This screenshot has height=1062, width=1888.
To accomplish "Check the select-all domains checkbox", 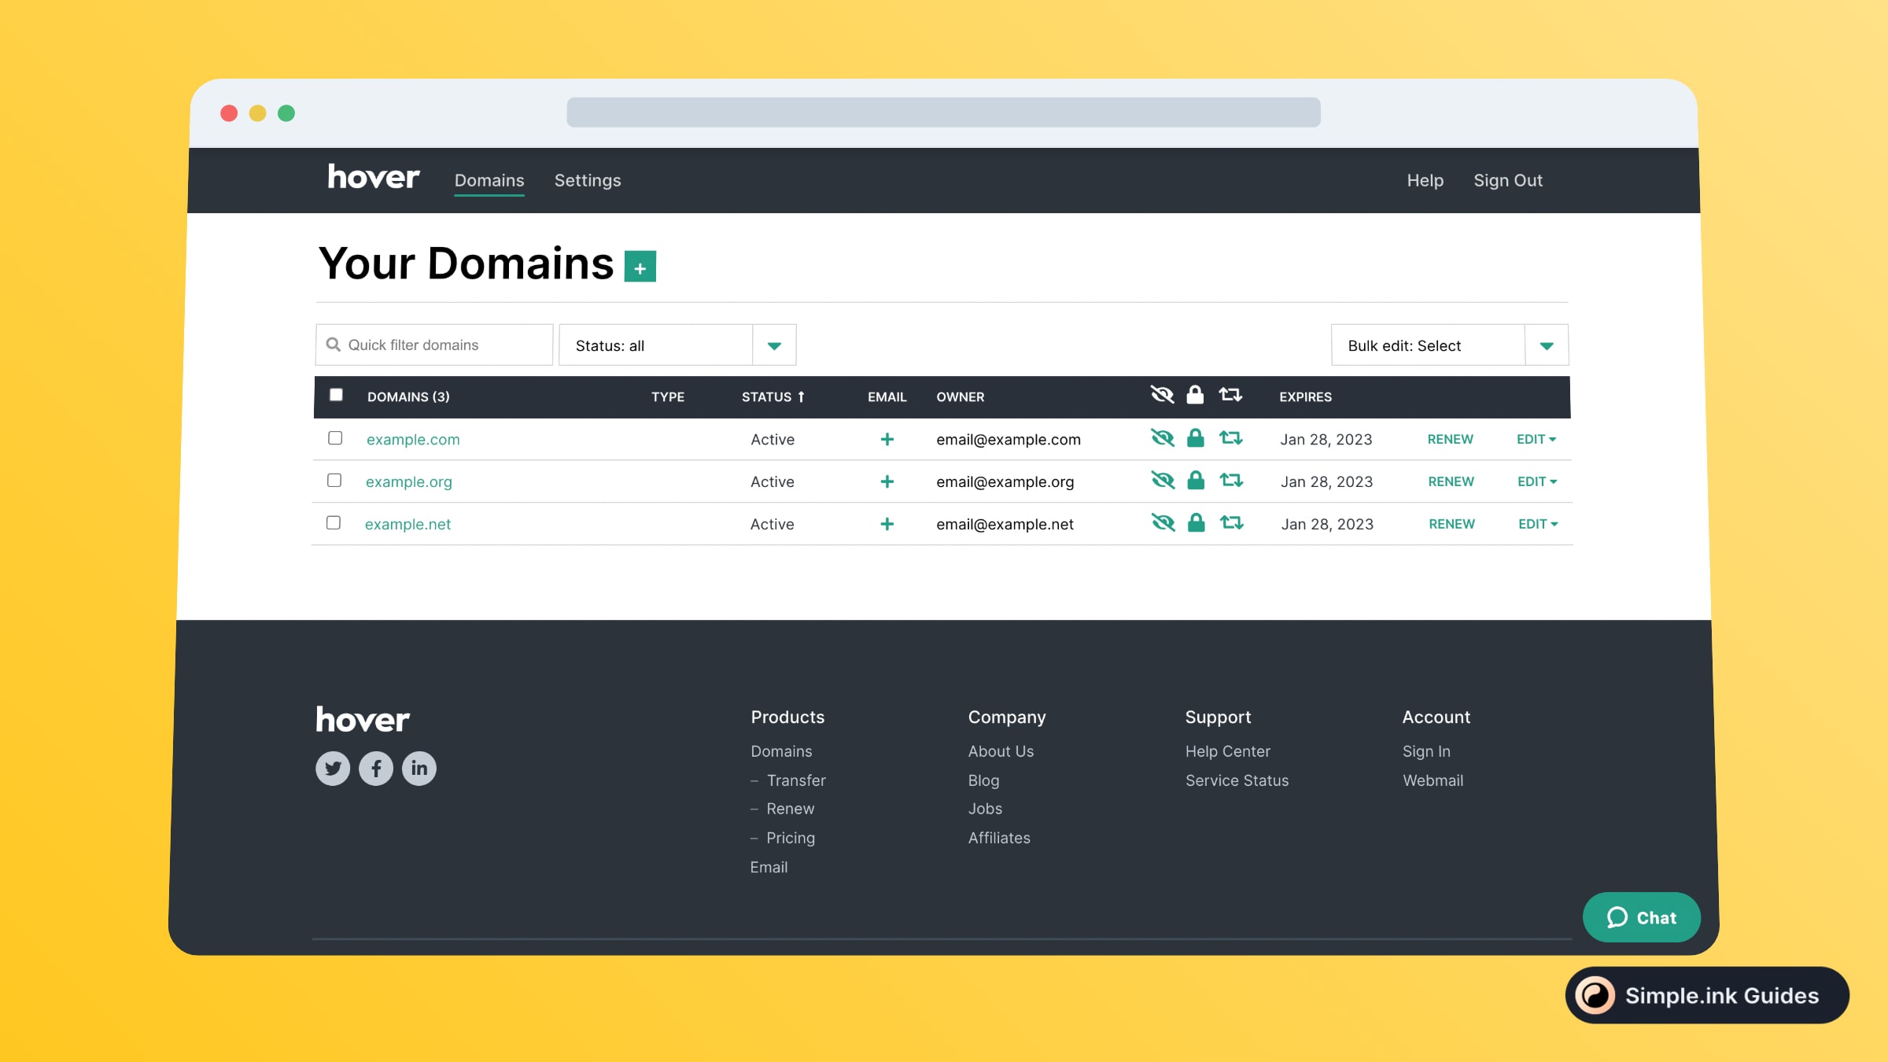I will (x=336, y=395).
